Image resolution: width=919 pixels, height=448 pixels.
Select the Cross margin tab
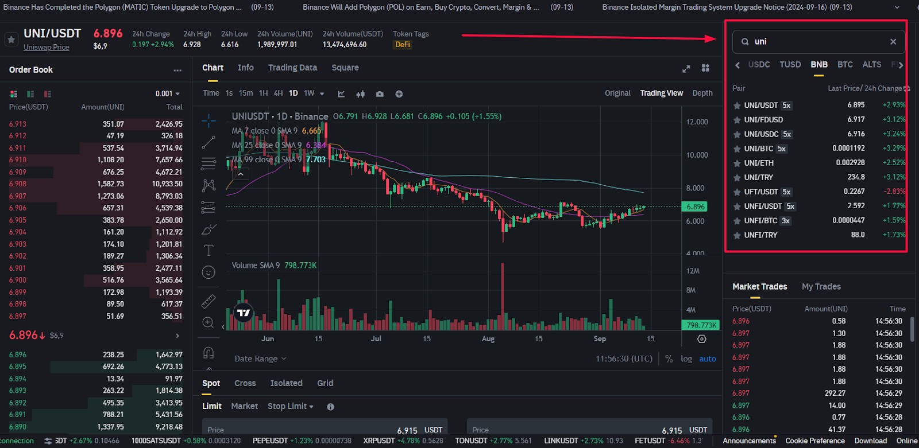tap(245, 383)
